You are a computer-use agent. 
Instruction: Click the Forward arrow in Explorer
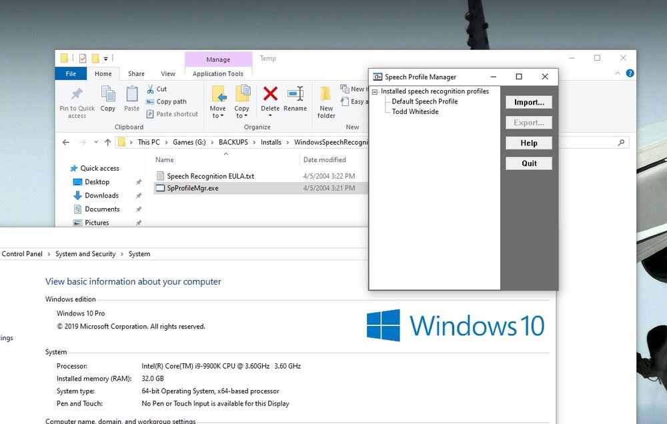(x=83, y=143)
